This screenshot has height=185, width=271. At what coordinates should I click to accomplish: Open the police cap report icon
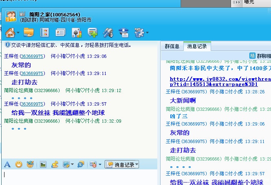[x=123, y=33]
